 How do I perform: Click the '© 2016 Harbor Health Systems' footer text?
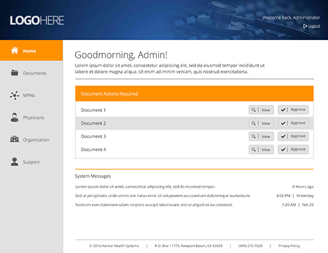click(114, 246)
